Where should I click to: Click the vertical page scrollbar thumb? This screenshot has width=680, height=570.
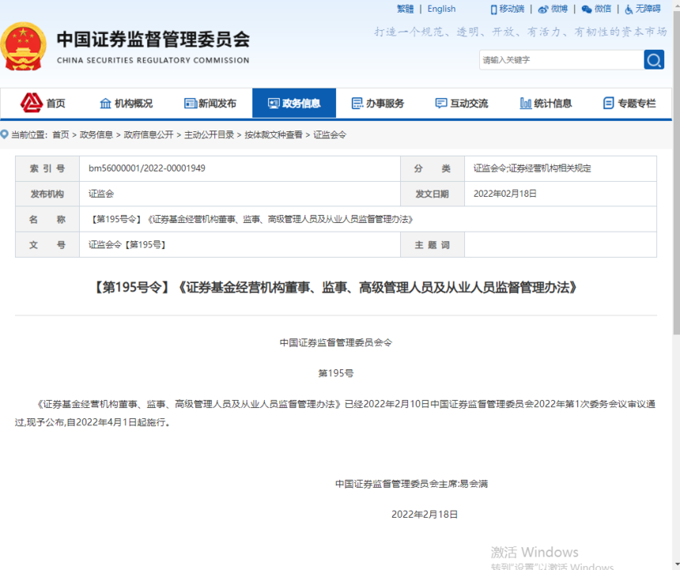click(x=676, y=173)
